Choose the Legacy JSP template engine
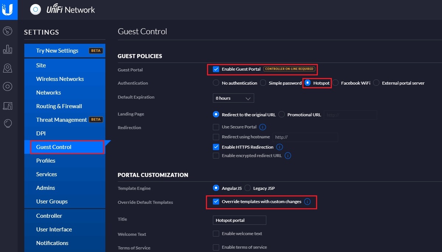 click(248, 188)
